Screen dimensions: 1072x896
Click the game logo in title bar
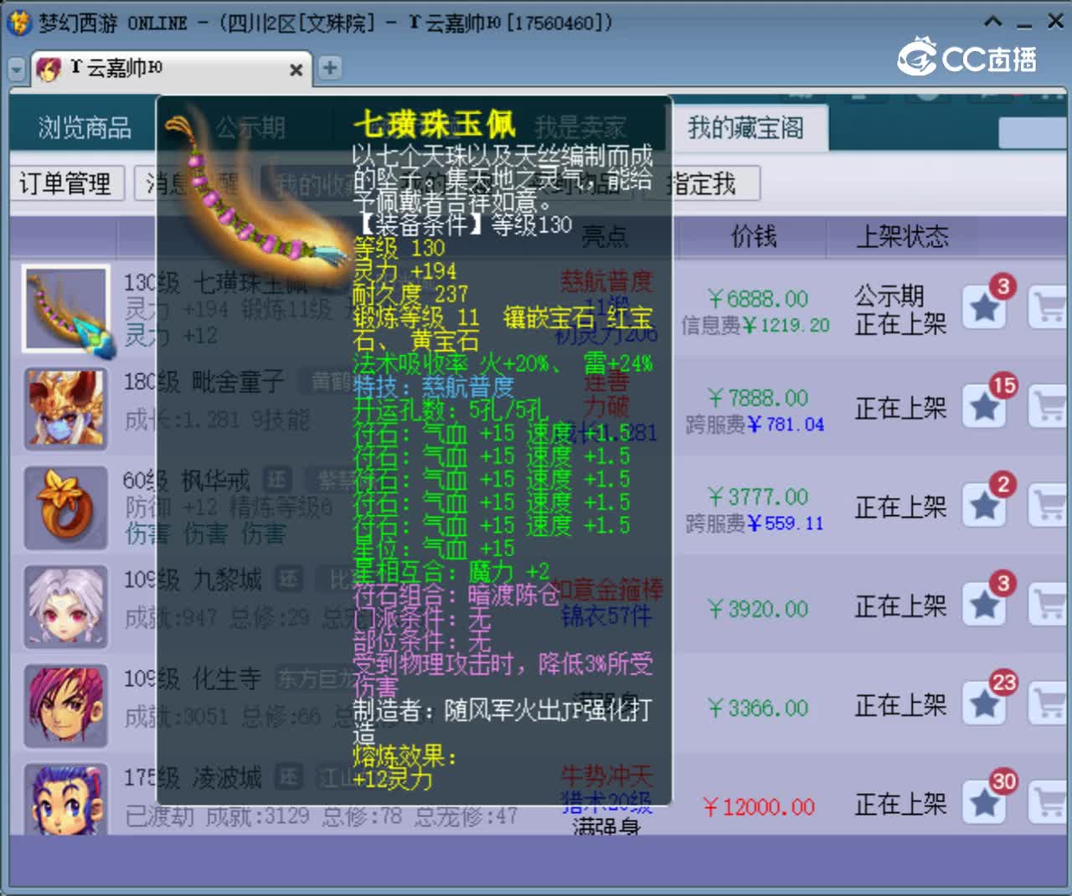pyautogui.click(x=18, y=23)
